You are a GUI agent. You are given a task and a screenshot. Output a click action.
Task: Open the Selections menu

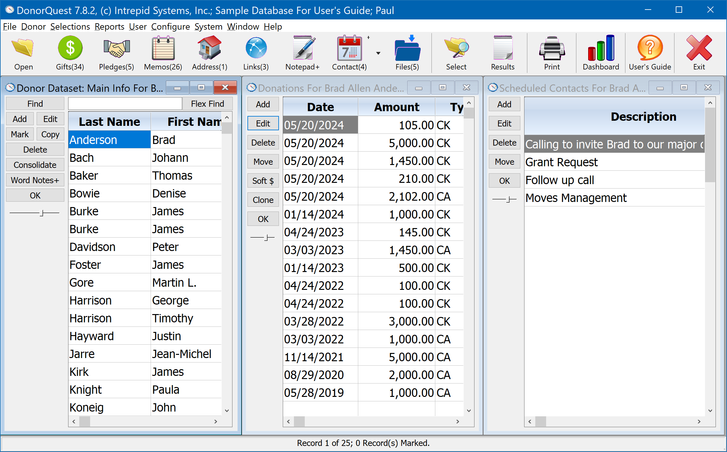(x=70, y=26)
